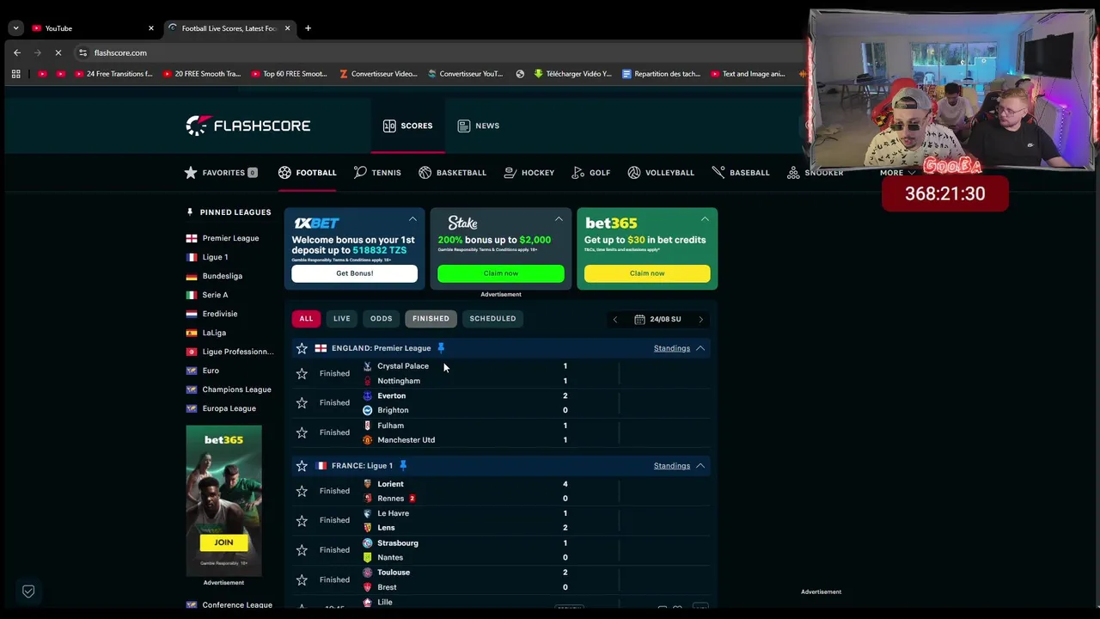
Task: Star the Lorient vs Rennes match
Action: (302, 491)
